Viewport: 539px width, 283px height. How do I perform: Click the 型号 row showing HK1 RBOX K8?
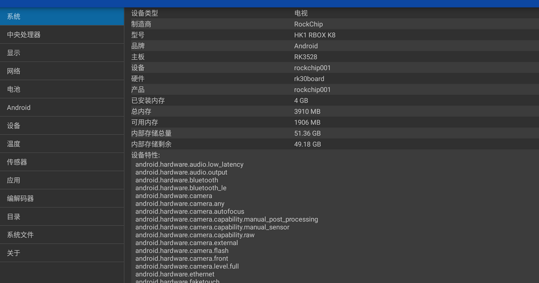tap(331, 35)
